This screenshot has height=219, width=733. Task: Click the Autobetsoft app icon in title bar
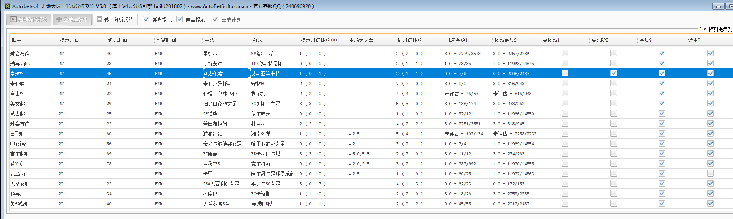(7, 6)
